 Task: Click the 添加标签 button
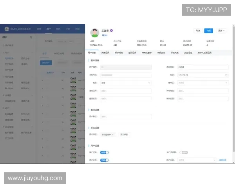tap(123, 134)
